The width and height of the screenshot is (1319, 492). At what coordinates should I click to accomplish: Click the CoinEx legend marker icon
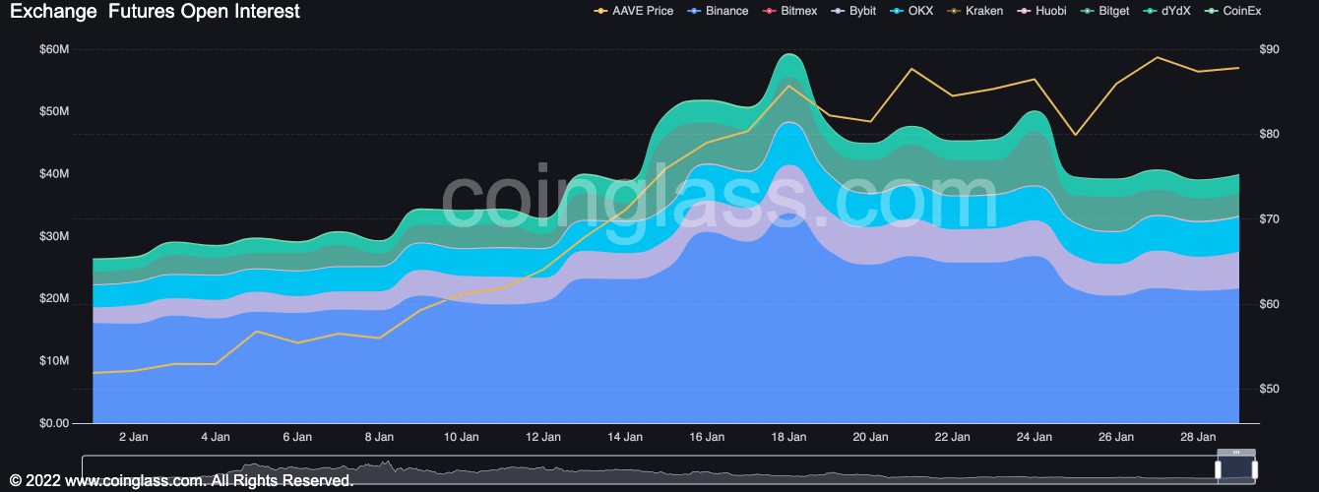(x=1214, y=11)
